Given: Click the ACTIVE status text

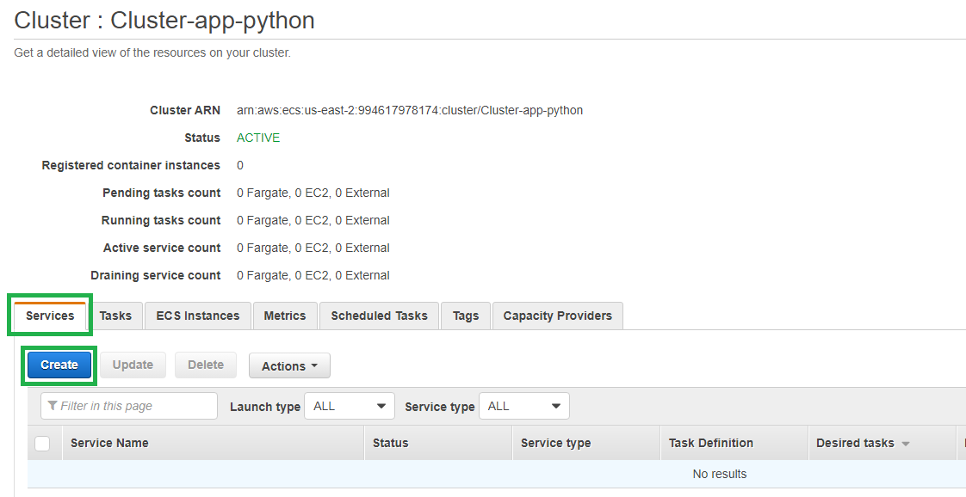Looking at the screenshot, I should [x=258, y=138].
